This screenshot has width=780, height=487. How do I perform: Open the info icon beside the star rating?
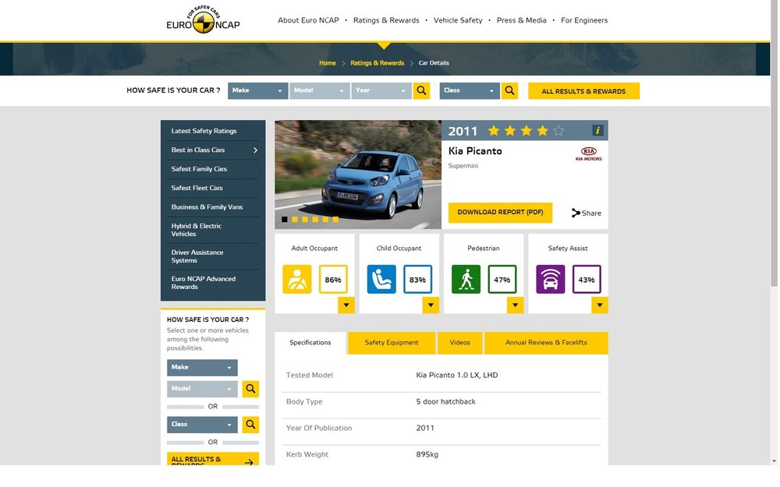597,130
